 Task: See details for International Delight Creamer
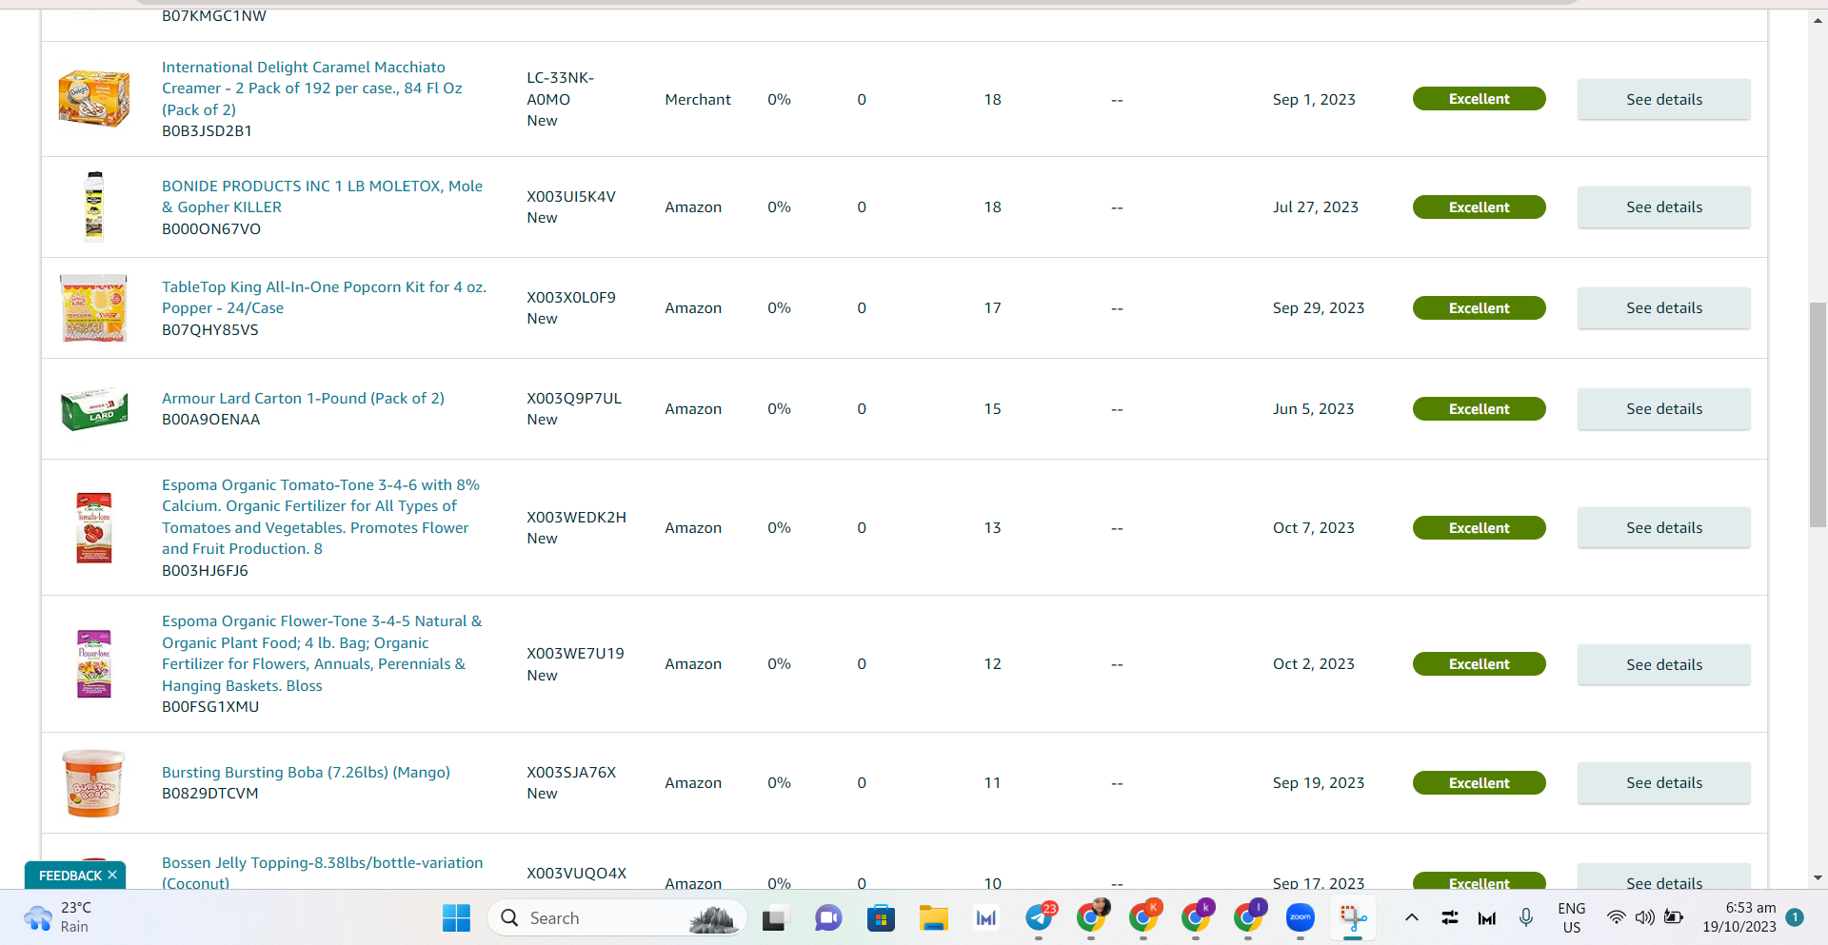coord(1663,99)
